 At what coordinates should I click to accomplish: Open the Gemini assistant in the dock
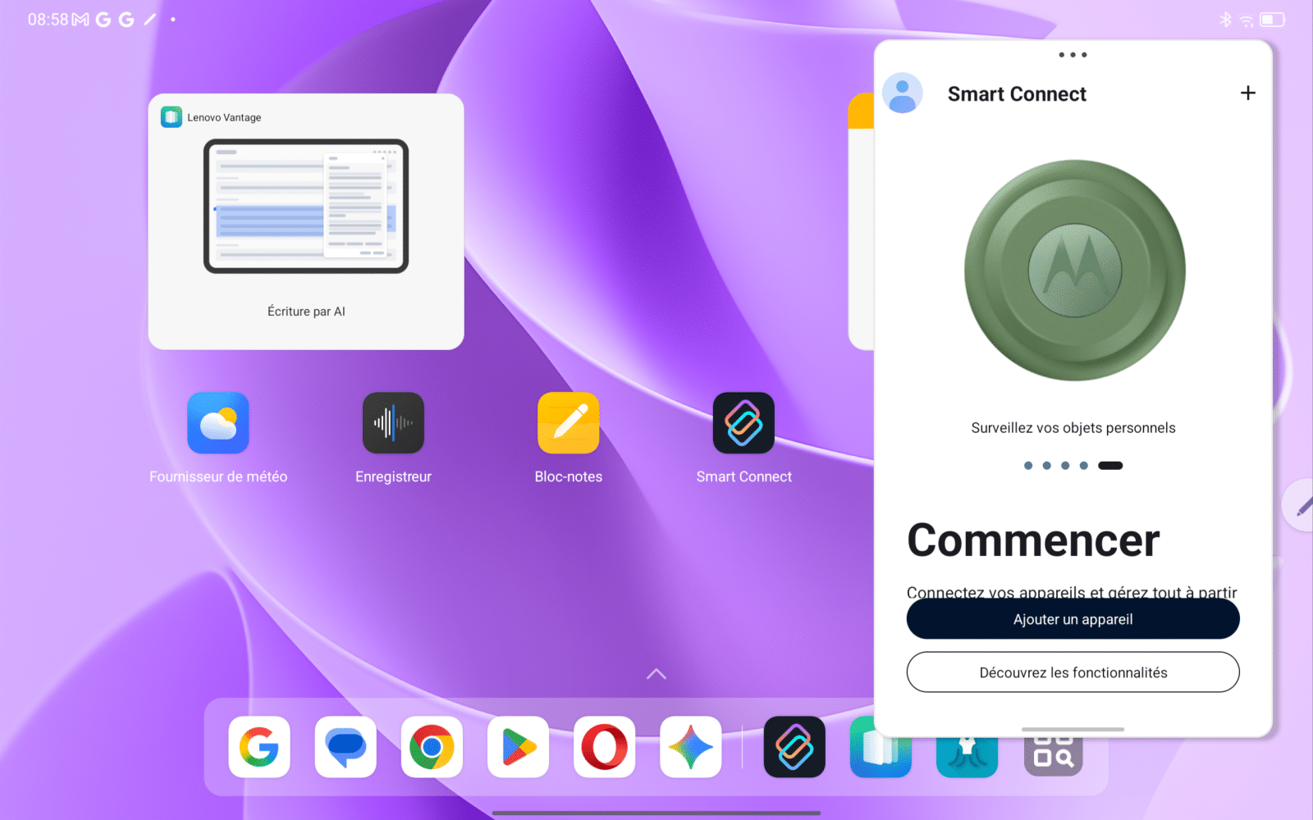pyautogui.click(x=690, y=747)
